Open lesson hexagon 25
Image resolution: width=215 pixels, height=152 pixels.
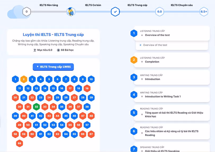click(57, 98)
